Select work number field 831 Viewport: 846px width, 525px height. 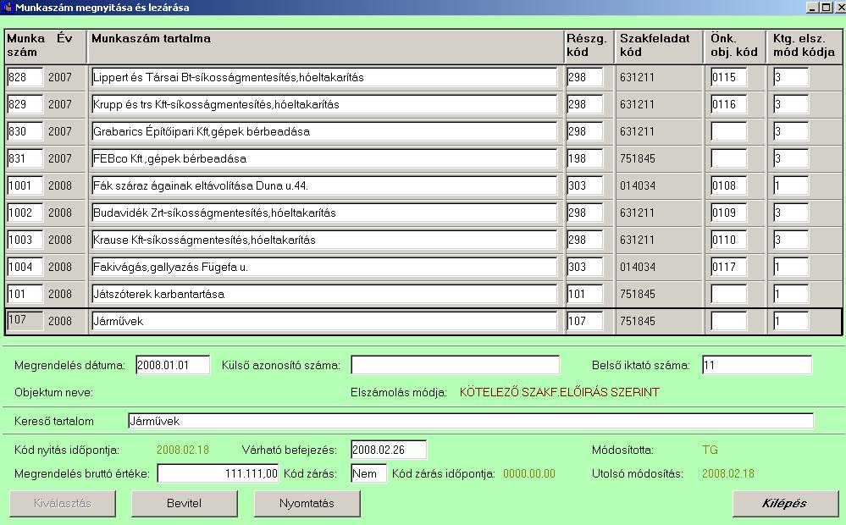pos(25,158)
